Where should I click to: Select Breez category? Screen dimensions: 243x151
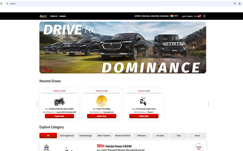pyautogui.click(x=197, y=135)
